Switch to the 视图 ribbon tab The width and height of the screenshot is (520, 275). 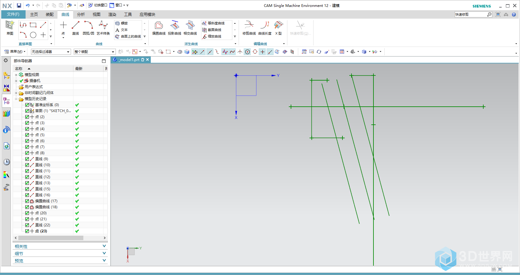[x=97, y=14]
